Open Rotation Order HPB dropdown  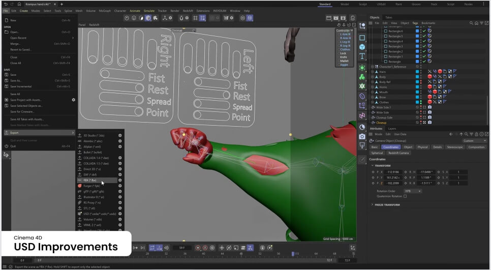tap(412, 191)
